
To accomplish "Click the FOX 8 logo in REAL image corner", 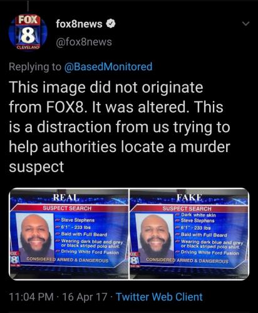I will tap(14, 260).
